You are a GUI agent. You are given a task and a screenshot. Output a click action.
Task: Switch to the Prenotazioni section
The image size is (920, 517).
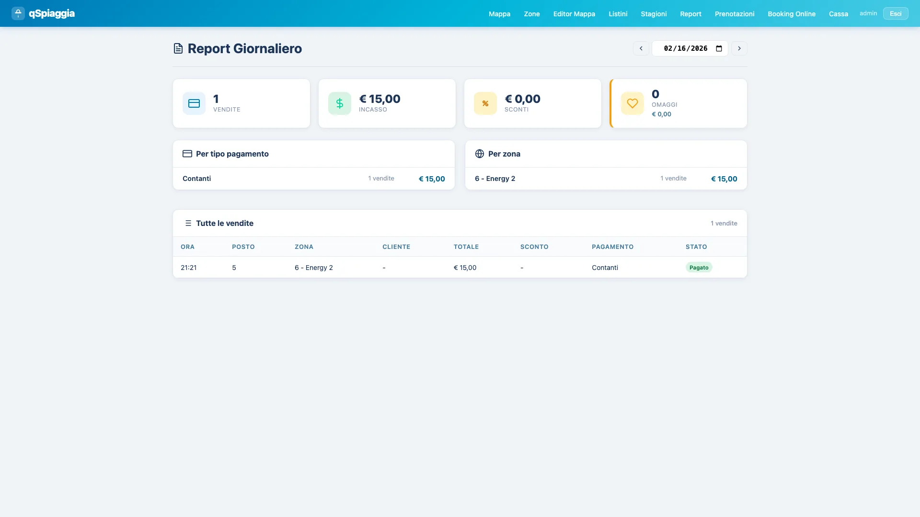[x=735, y=14]
